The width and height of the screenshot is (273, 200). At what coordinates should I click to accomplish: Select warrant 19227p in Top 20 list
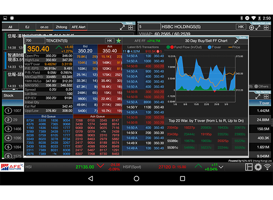click(189, 128)
